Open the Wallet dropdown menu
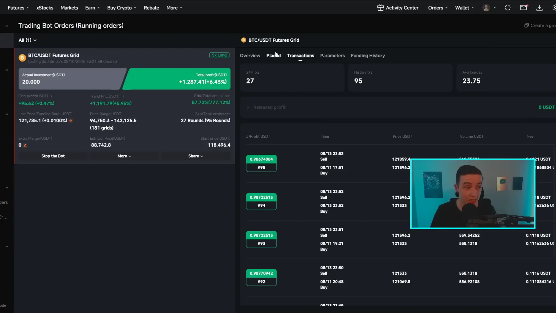 [464, 8]
